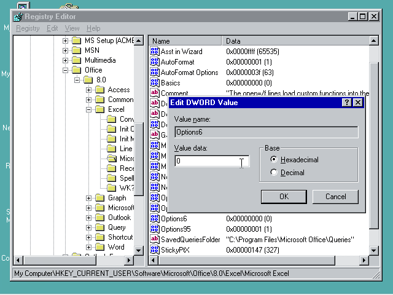Collapse the Office tree node
This screenshot has height=295, width=393.
66,70
